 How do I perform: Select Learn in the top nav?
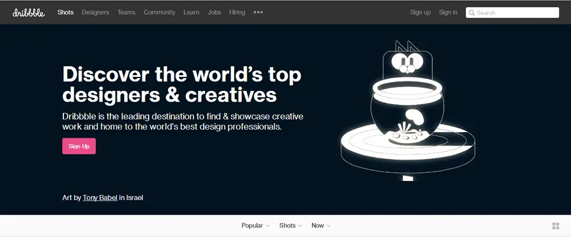click(191, 12)
